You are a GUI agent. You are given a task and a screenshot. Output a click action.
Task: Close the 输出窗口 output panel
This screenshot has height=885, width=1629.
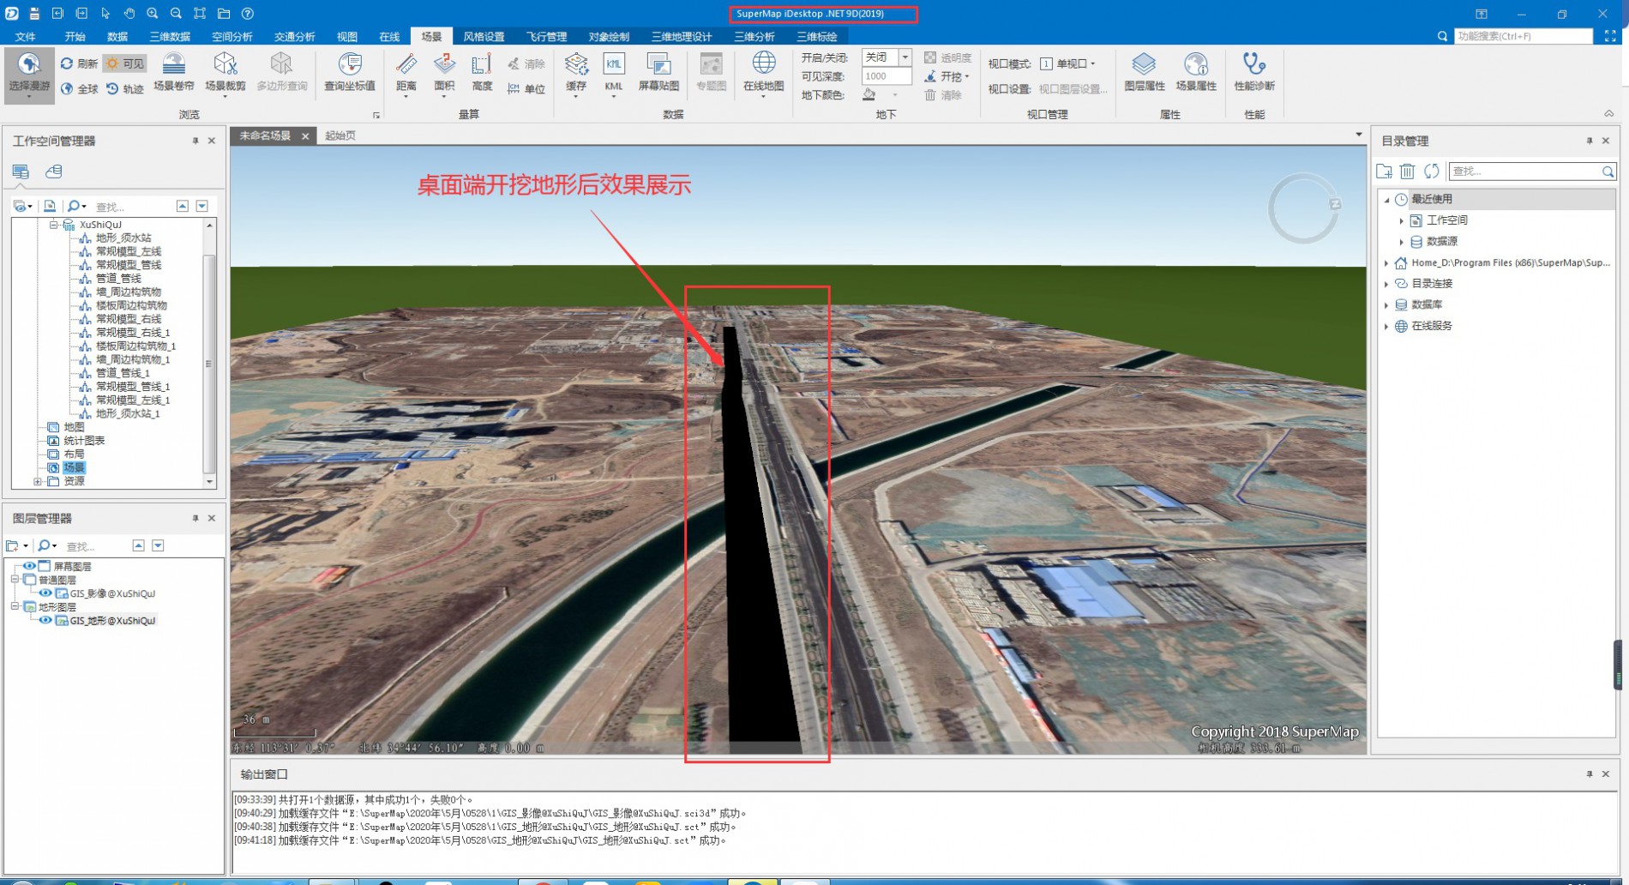pyautogui.click(x=1606, y=774)
